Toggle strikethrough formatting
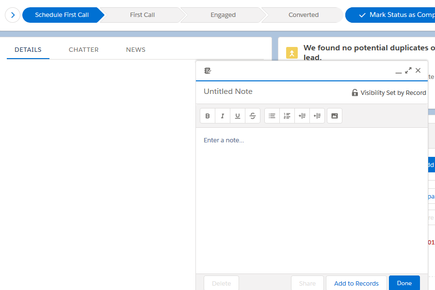 tap(253, 116)
